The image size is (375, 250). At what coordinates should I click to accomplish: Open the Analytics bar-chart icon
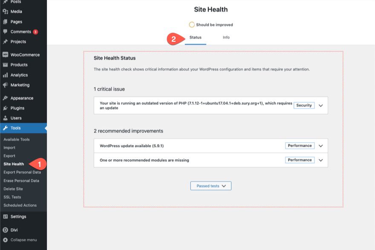point(6,75)
